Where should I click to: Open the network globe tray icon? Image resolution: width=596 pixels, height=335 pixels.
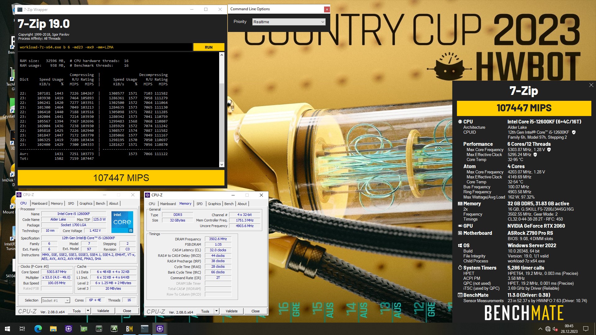(x=548, y=329)
